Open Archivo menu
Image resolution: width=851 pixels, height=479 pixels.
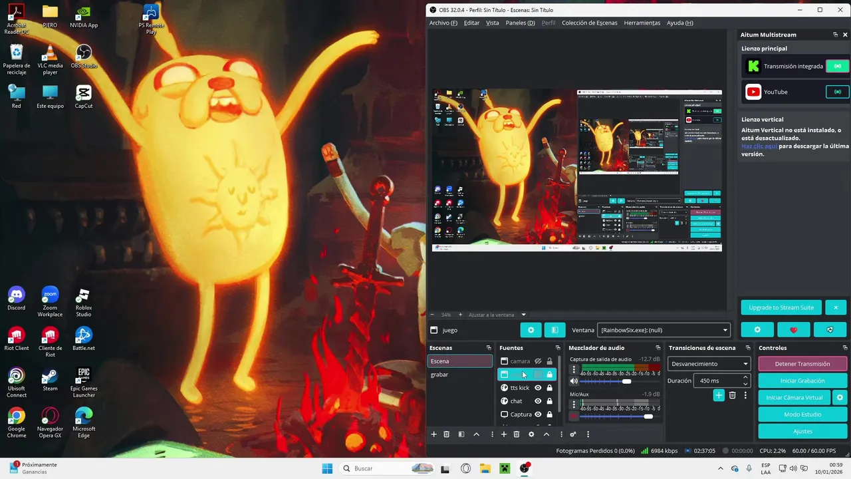point(443,23)
